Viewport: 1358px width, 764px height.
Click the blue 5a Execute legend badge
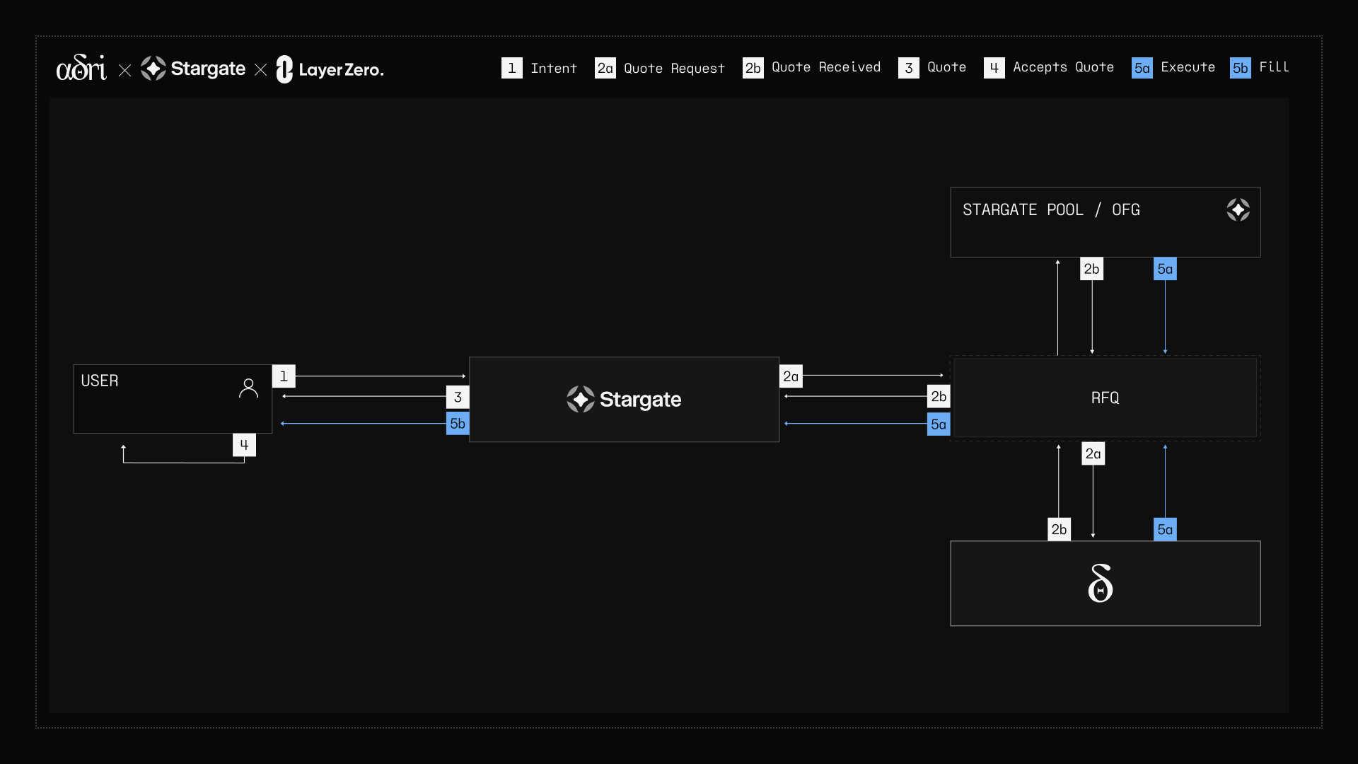click(1142, 68)
